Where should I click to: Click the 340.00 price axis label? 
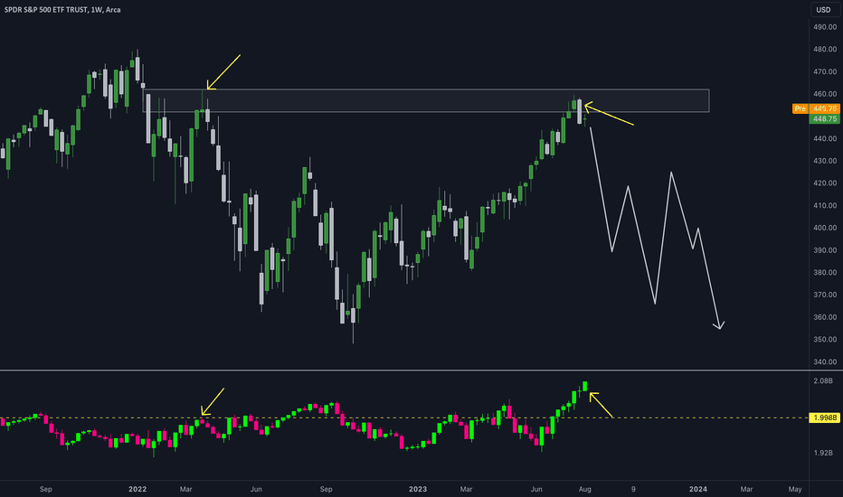(825, 362)
